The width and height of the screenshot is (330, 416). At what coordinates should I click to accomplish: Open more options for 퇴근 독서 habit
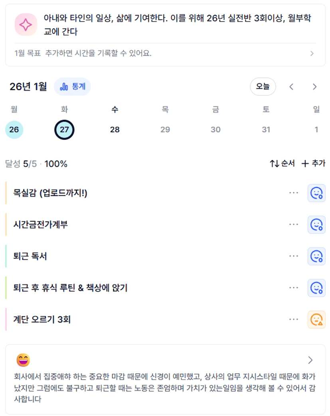(x=294, y=256)
